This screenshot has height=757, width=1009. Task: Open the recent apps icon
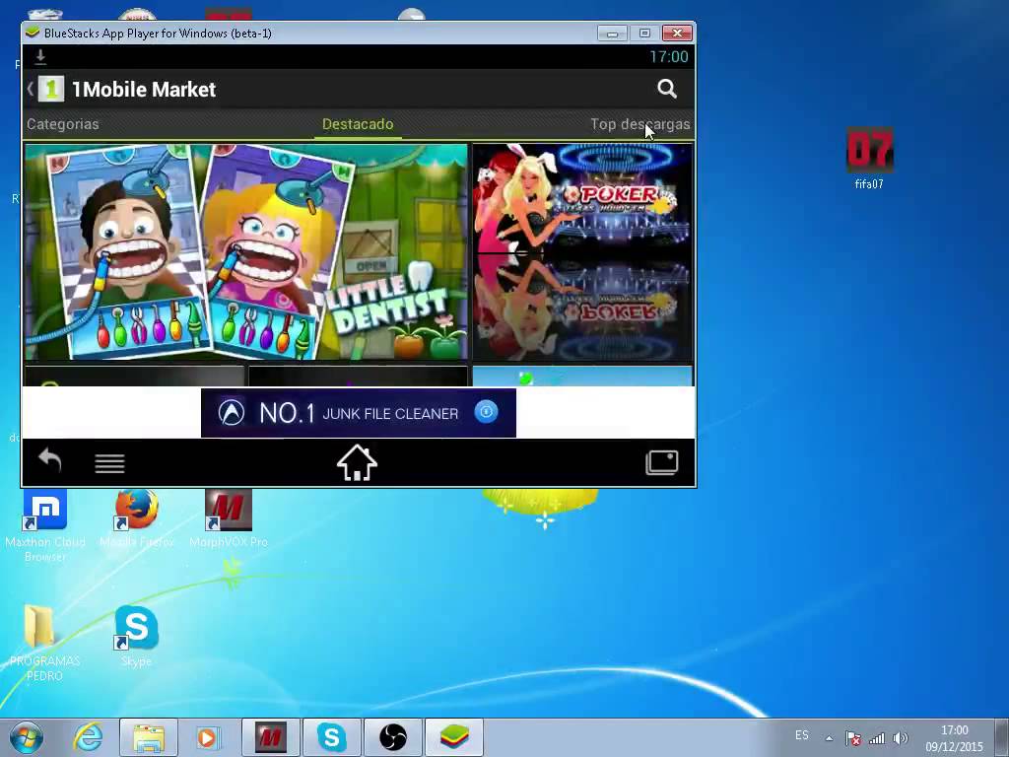[662, 462]
